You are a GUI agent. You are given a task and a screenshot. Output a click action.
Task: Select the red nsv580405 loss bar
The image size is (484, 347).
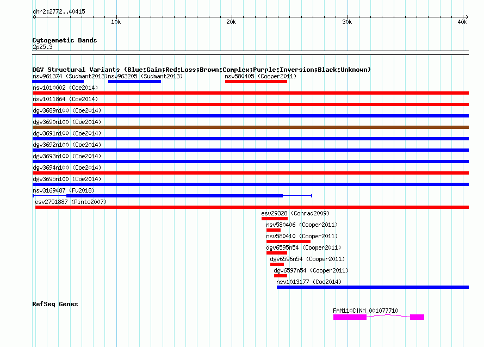coord(256,82)
